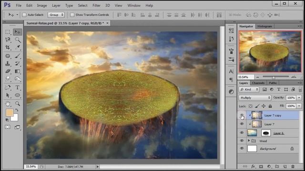Select the Blur tool
305x171 pixels.
click(x=8, y=79)
